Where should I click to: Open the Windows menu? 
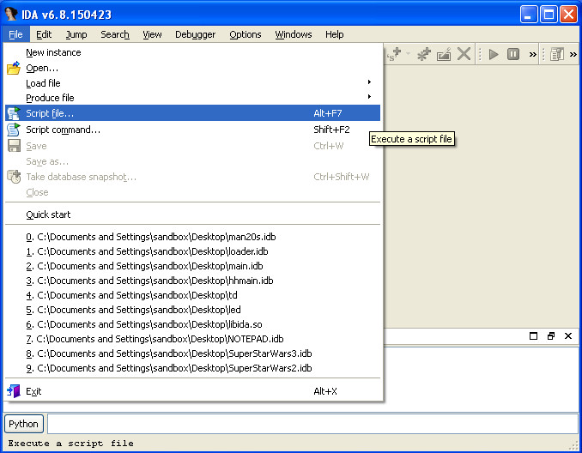coord(294,34)
